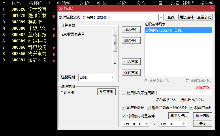Select stock row 300308 中际旭创
The height and width of the screenshot is (136, 220).
point(29,28)
